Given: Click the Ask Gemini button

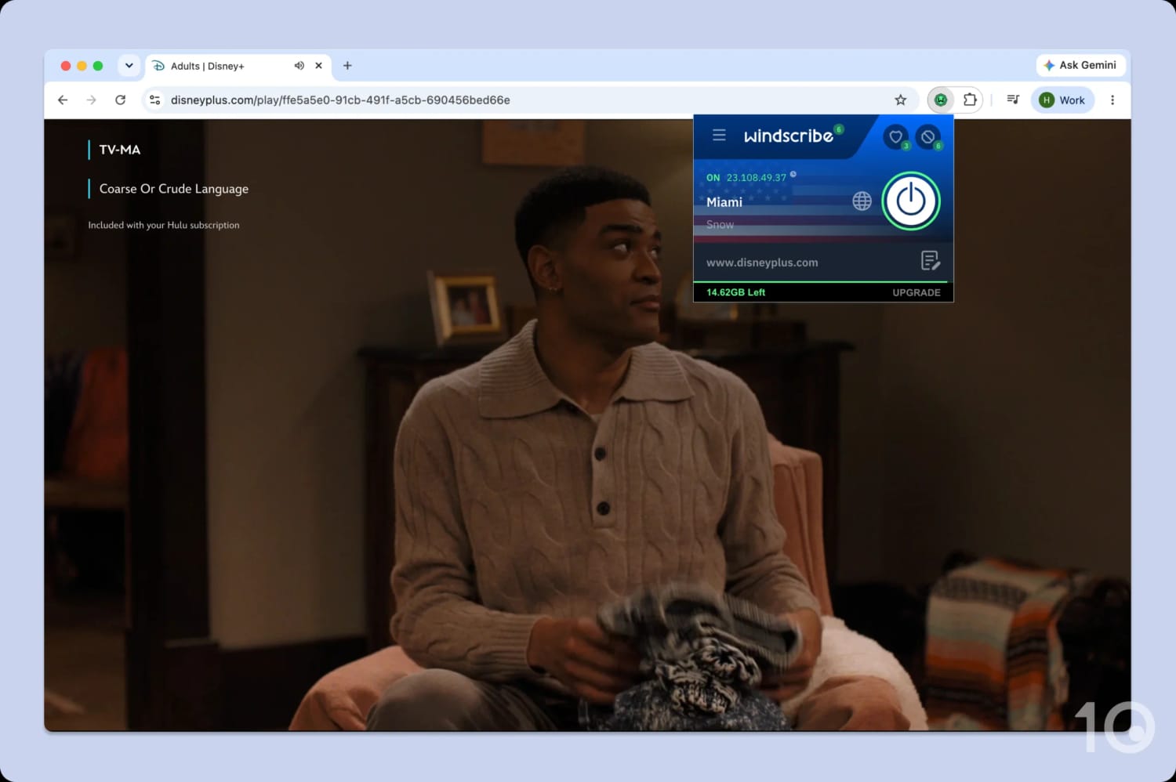Looking at the screenshot, I should (x=1081, y=65).
